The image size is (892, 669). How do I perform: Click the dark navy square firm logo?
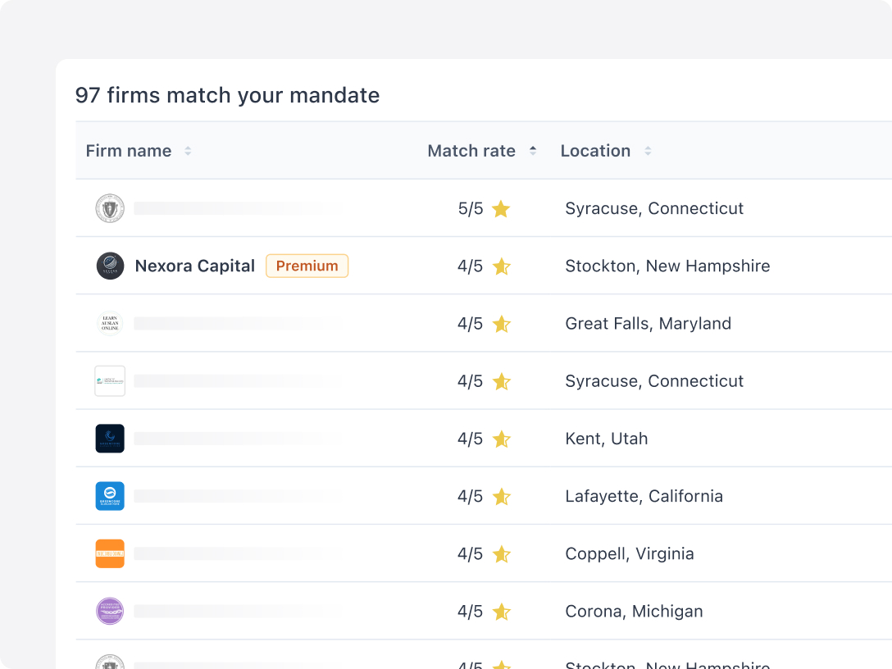tap(110, 439)
